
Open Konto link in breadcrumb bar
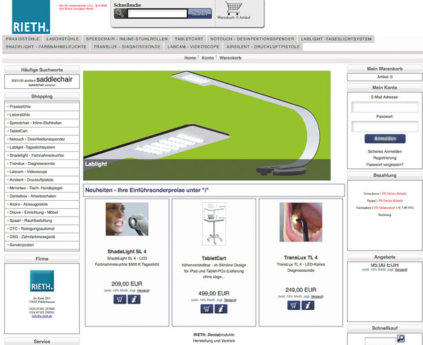[x=207, y=58]
